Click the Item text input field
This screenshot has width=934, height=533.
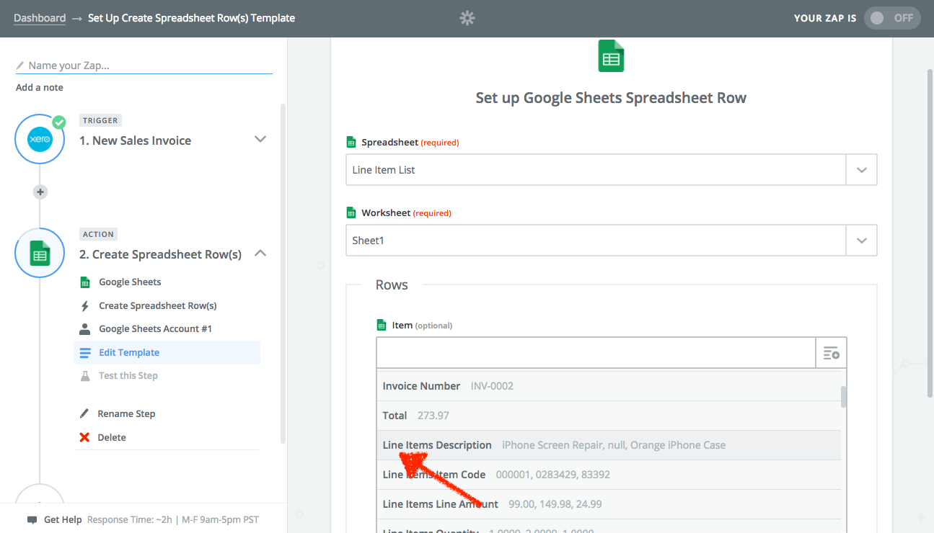tap(596, 353)
